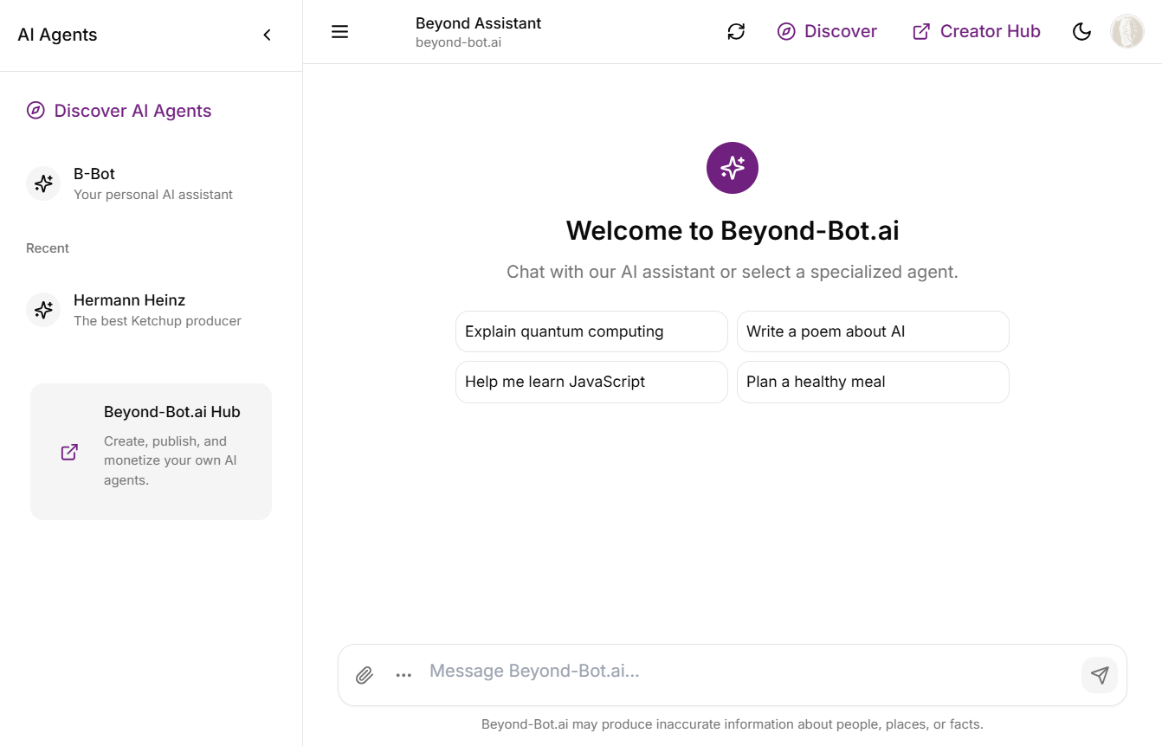Open the Creator Hub link
Screen dimensions: 1162x746
click(x=977, y=32)
